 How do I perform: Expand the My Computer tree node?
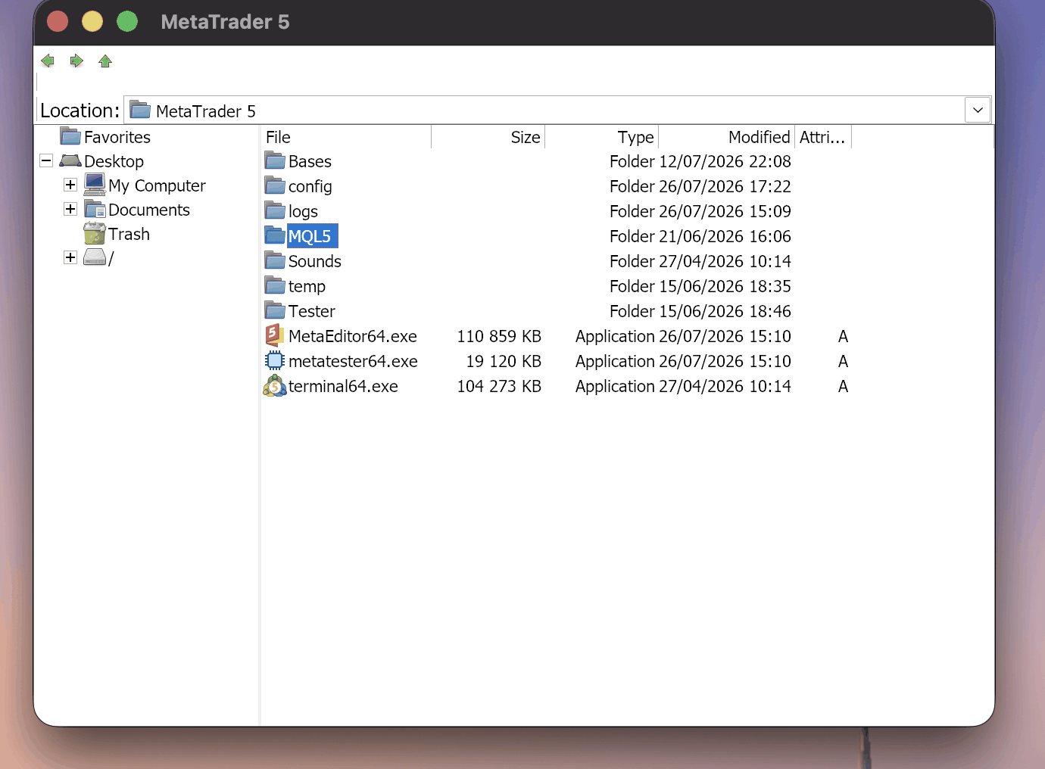pos(70,185)
